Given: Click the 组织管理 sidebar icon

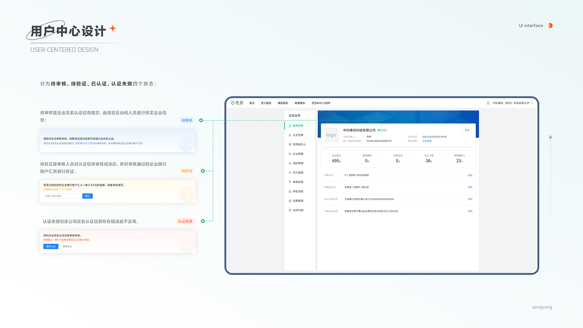Looking at the screenshot, I should [x=290, y=163].
